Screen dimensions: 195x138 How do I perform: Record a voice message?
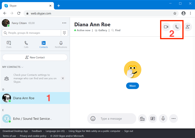[163, 119]
